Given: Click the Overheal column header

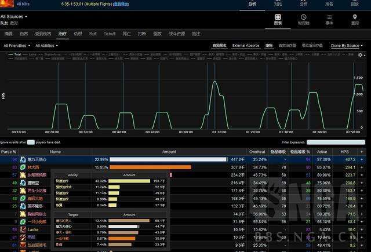Looking at the screenshot, I should 257,151.
